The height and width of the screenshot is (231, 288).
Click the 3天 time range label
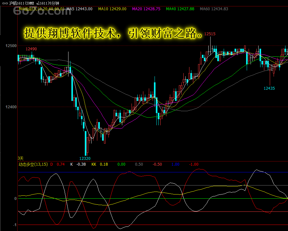pyautogui.click(x=21, y=158)
